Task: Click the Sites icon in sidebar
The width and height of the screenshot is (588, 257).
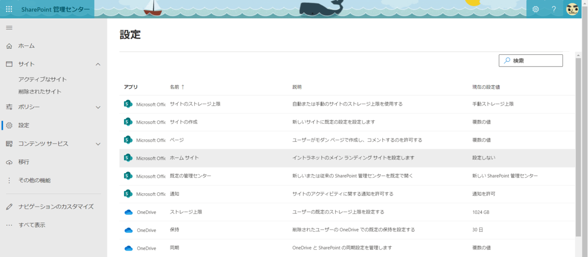Action: 9,64
